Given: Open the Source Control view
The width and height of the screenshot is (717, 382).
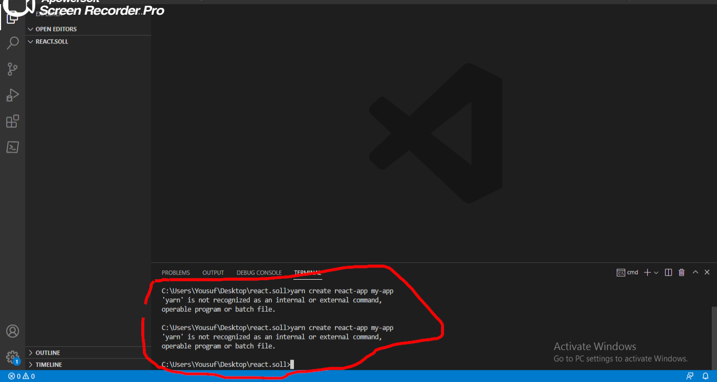Looking at the screenshot, I should 13,69.
